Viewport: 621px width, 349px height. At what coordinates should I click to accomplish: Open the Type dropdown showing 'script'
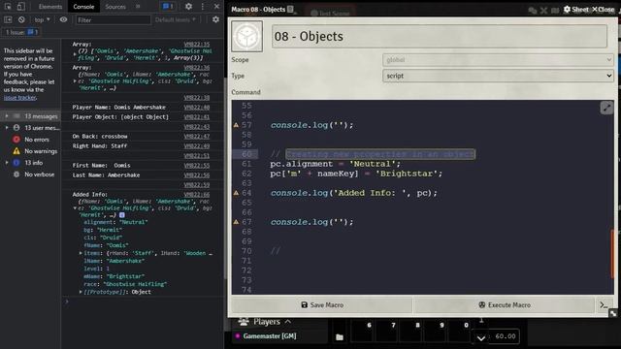[x=498, y=76]
